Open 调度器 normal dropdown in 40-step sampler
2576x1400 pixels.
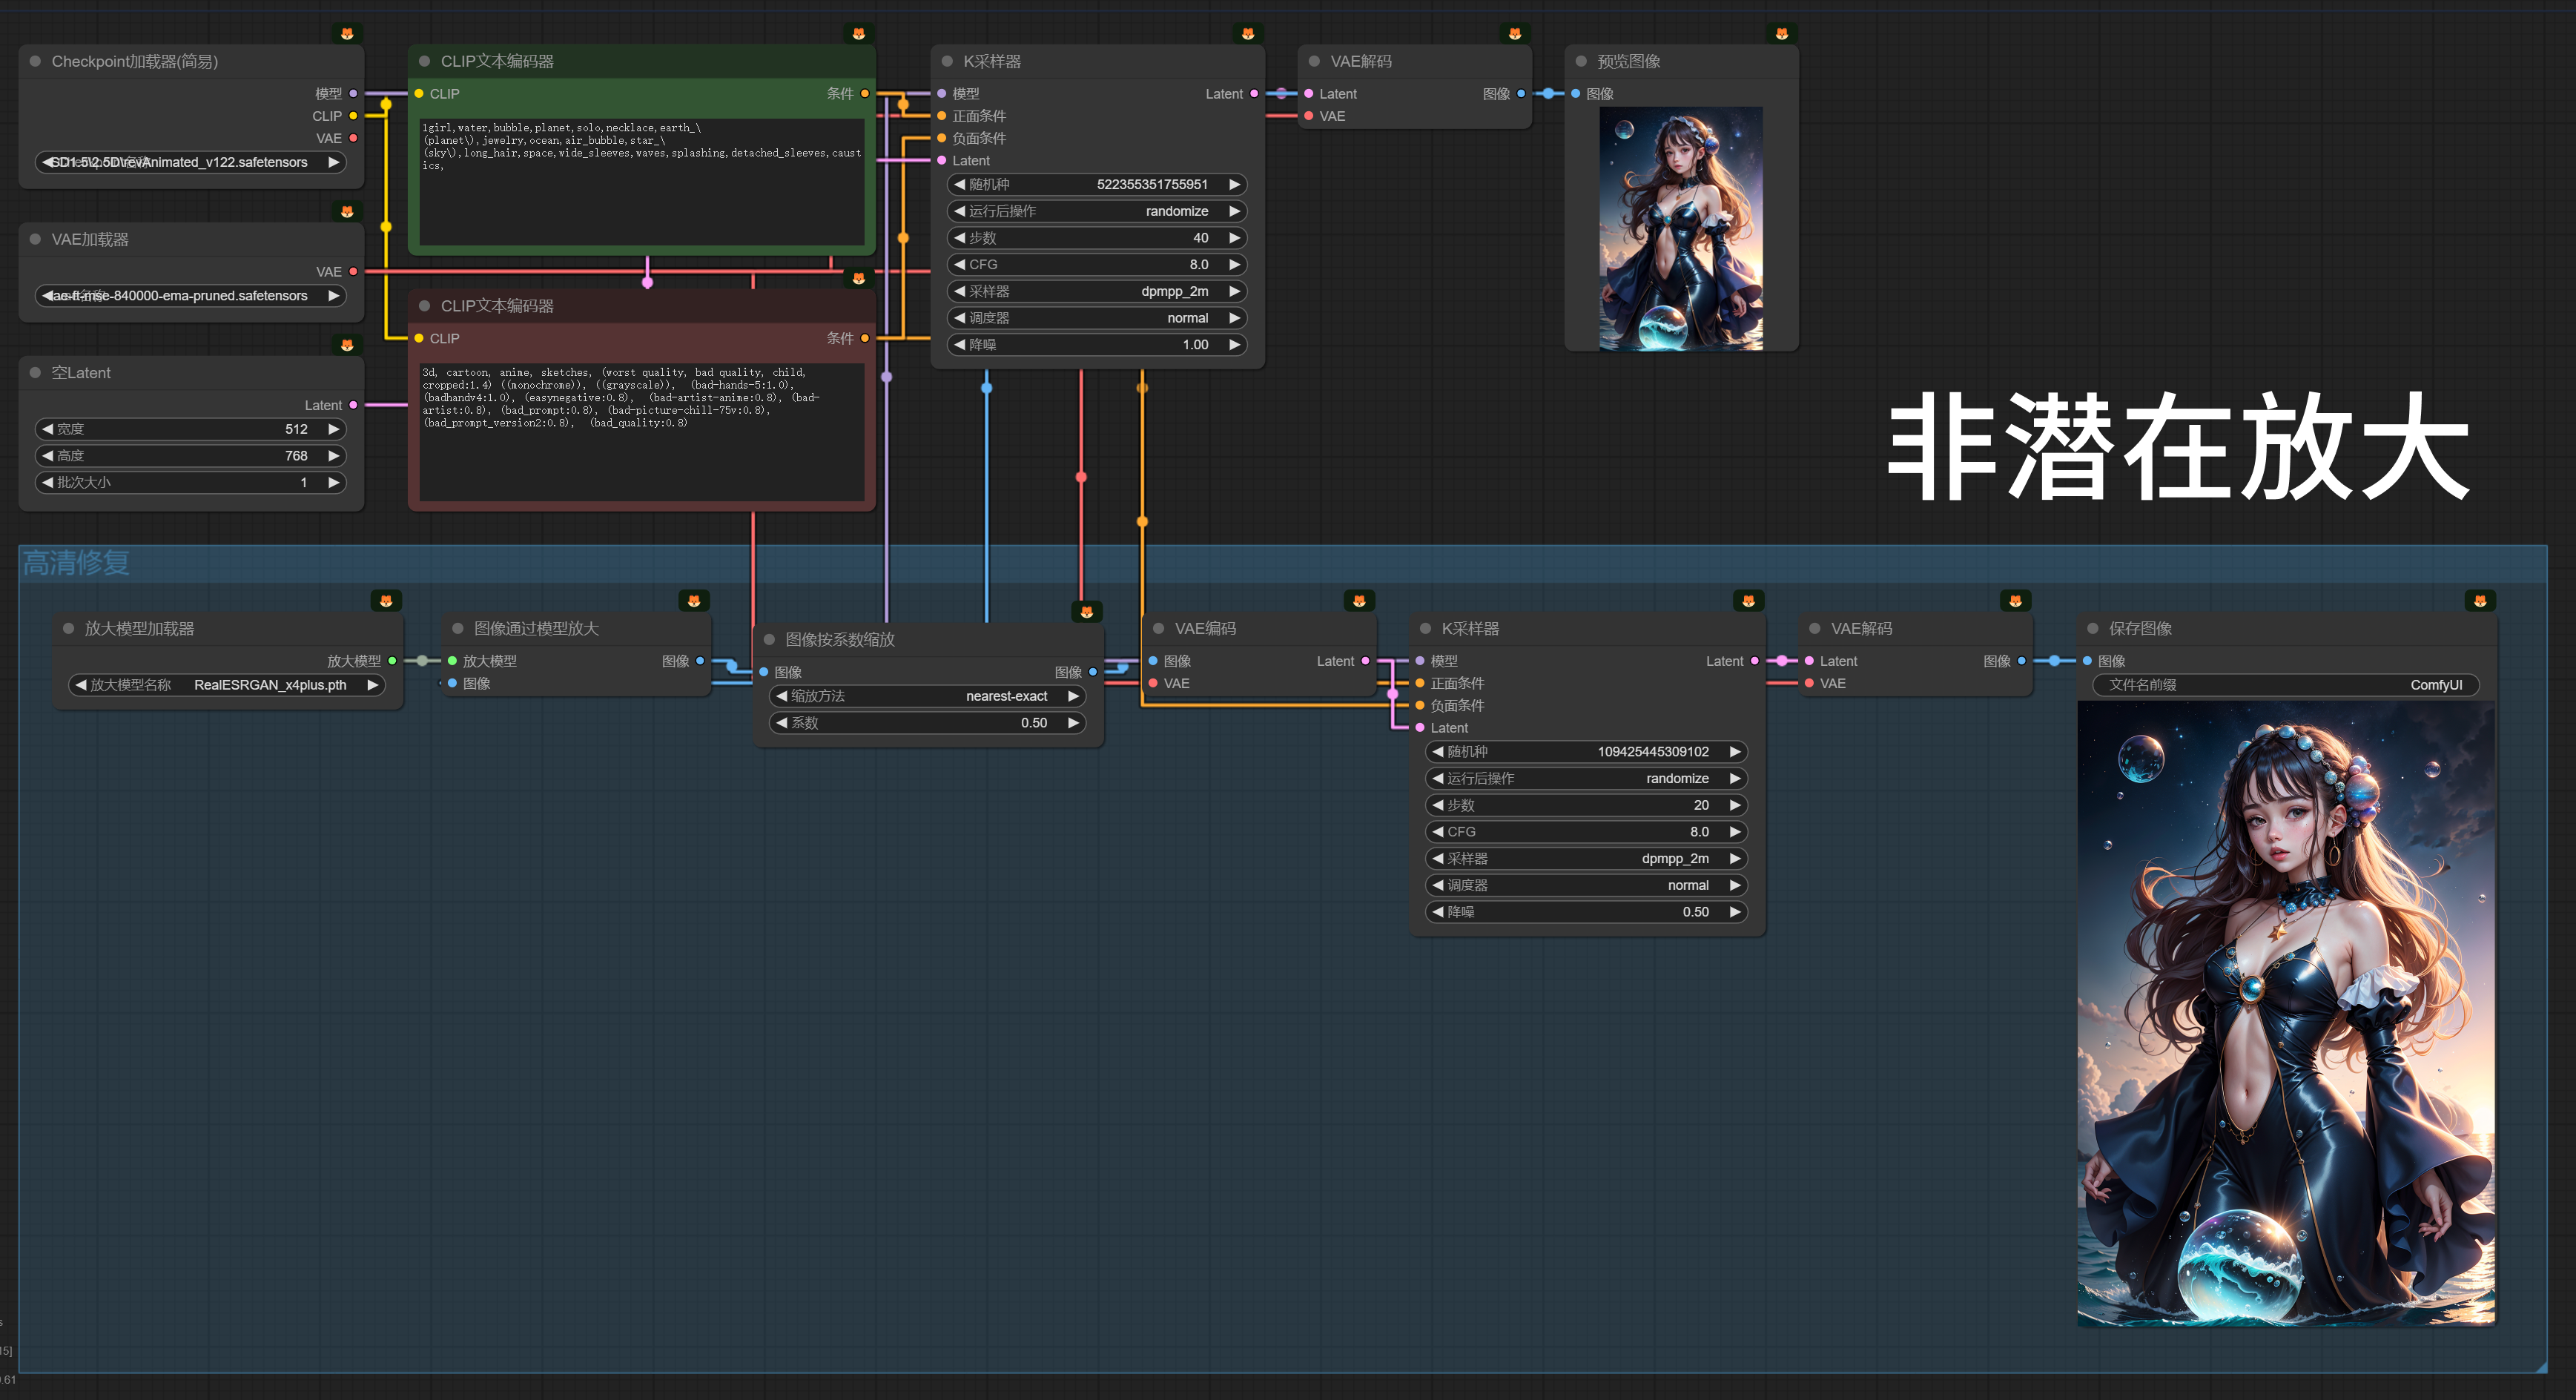1097,318
